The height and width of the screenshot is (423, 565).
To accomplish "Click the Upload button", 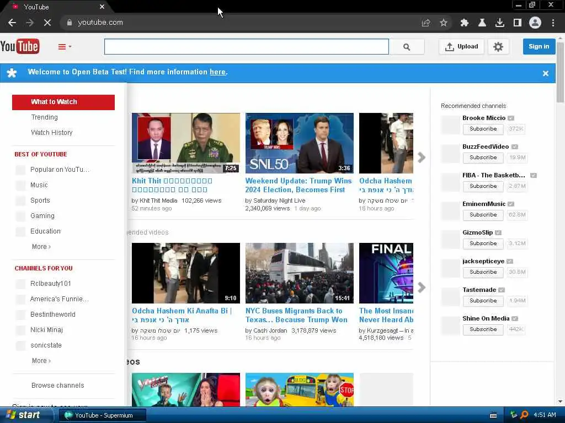I will point(461,47).
